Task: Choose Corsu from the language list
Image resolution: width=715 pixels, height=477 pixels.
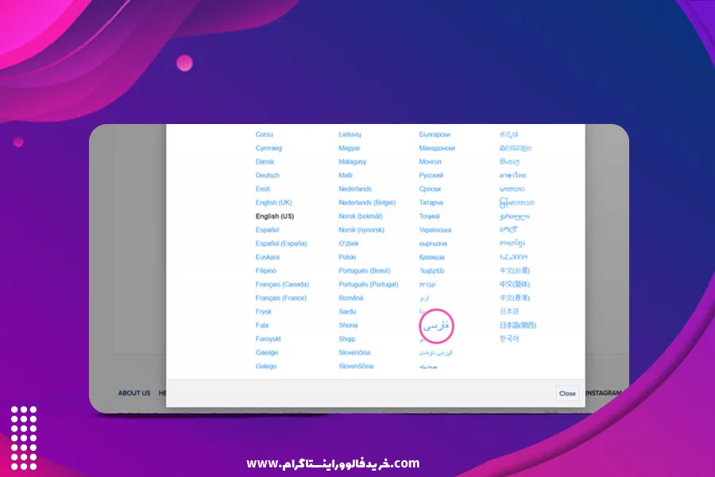Action: tap(264, 134)
